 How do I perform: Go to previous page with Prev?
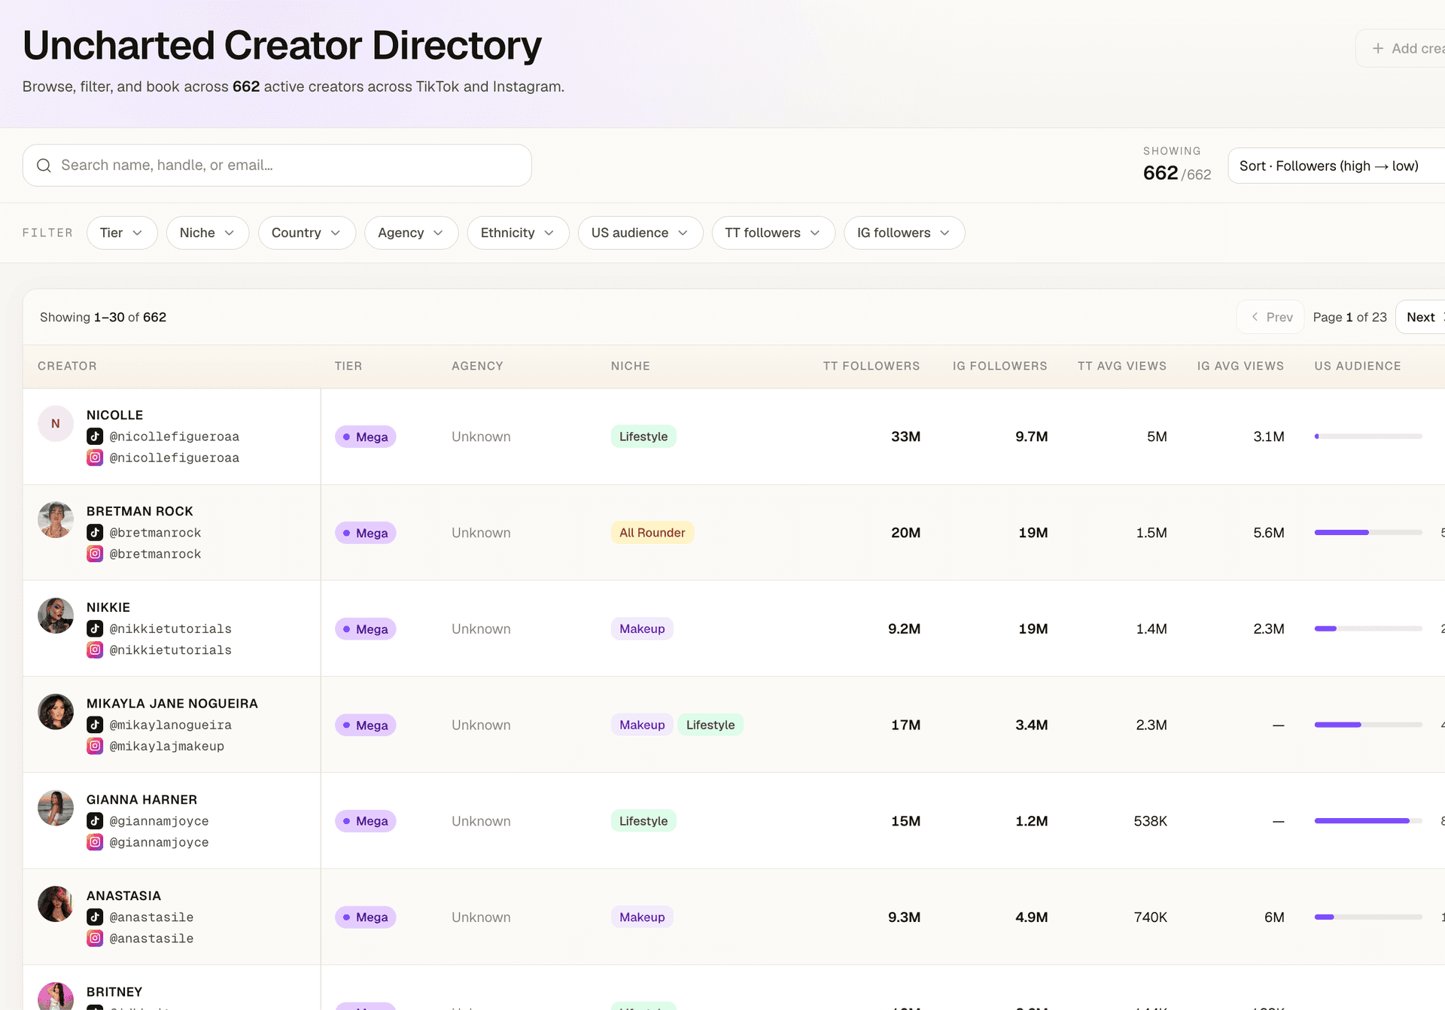(x=1270, y=317)
